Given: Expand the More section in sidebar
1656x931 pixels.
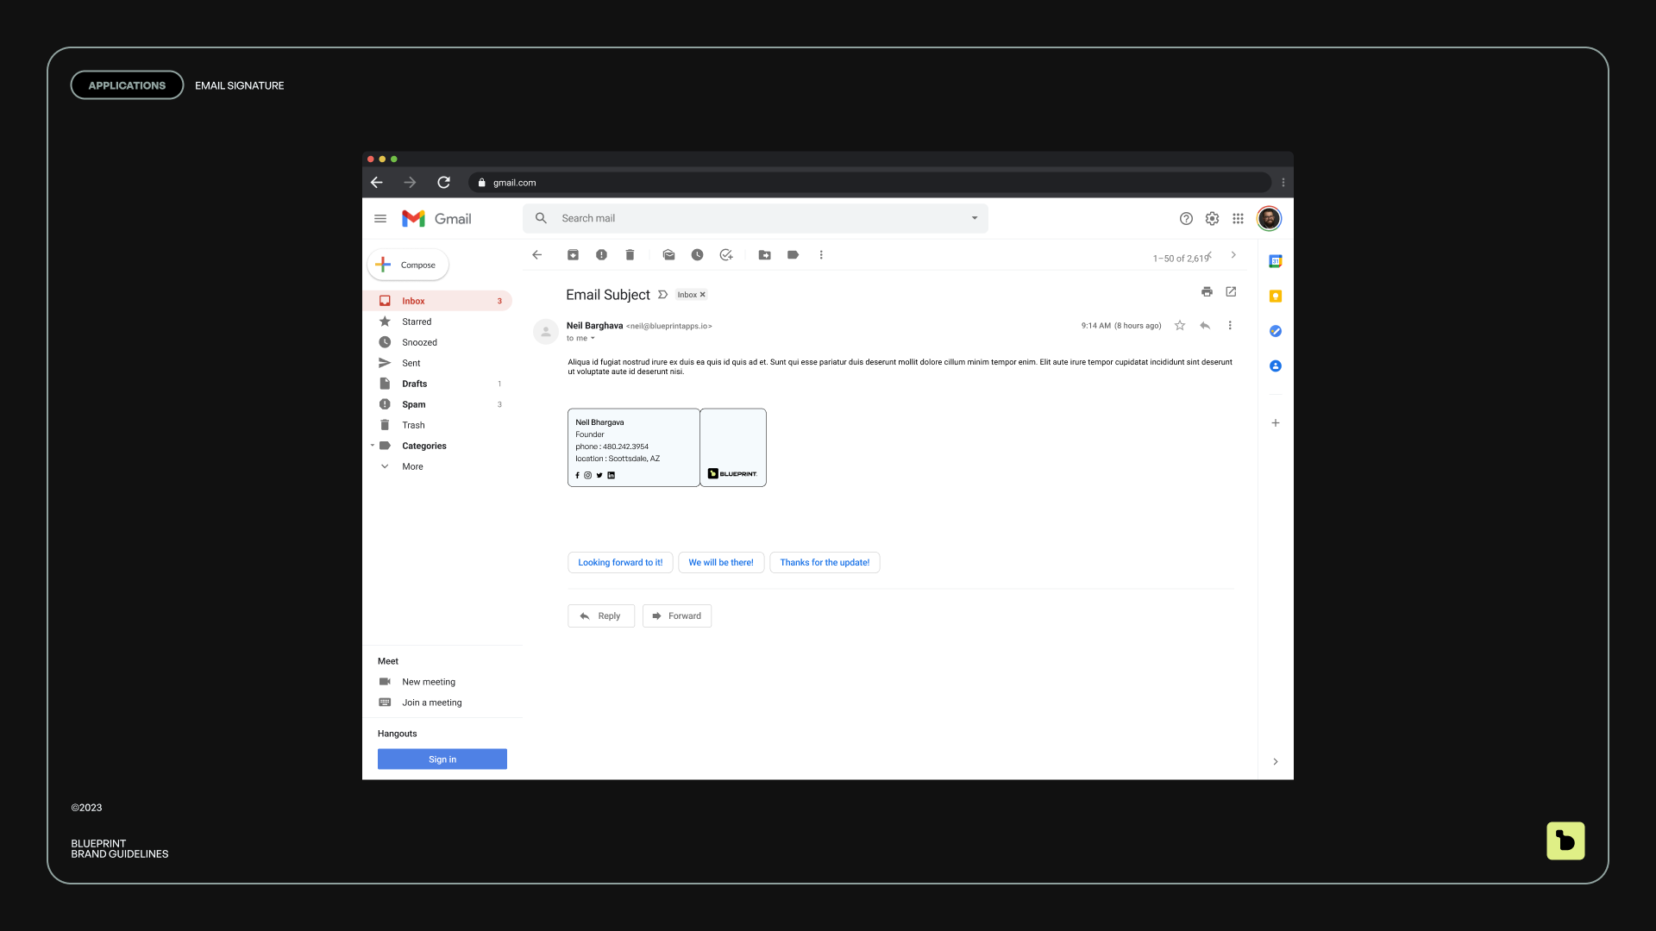Looking at the screenshot, I should pyautogui.click(x=412, y=466).
